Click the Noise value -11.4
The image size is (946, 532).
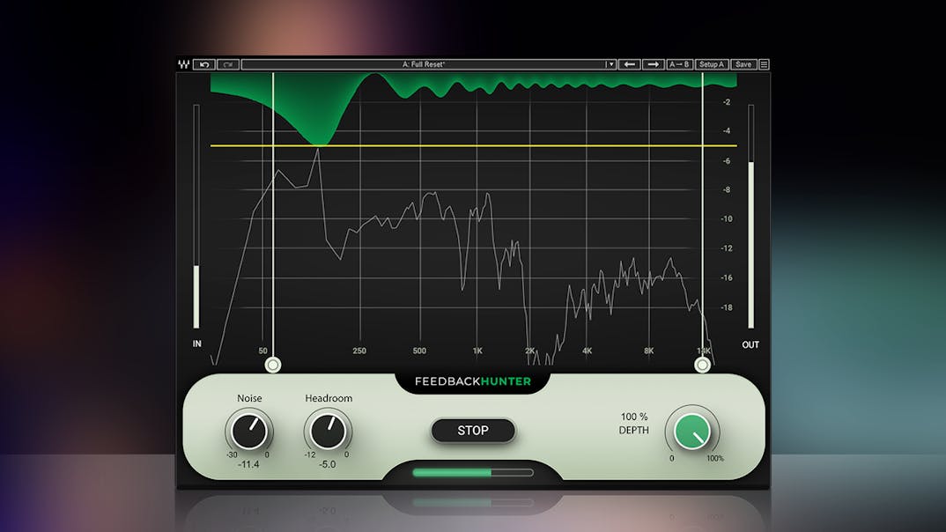(x=249, y=464)
